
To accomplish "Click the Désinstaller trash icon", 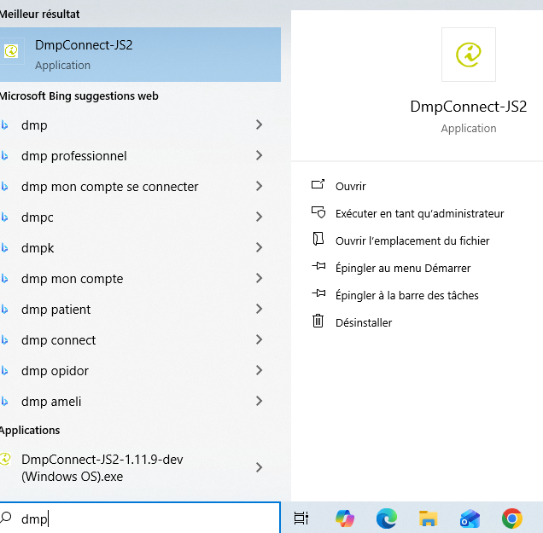I will (x=318, y=322).
